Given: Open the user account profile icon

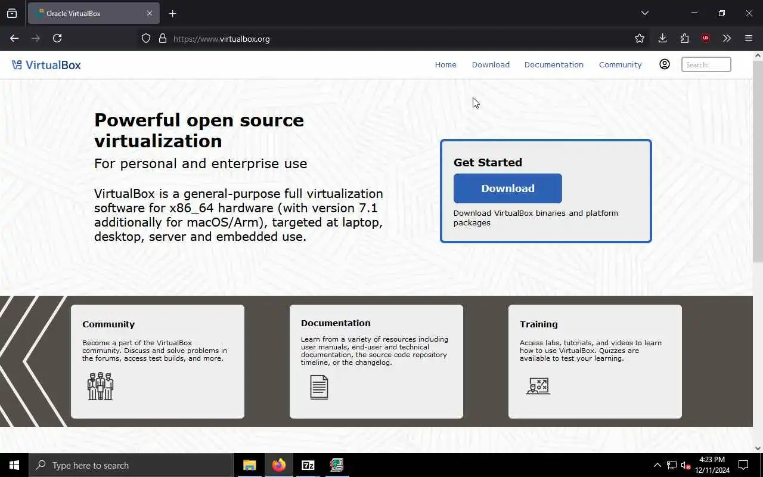Looking at the screenshot, I should point(665,64).
